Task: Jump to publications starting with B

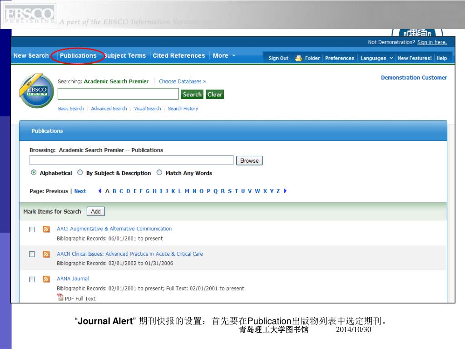Action: pos(114,191)
